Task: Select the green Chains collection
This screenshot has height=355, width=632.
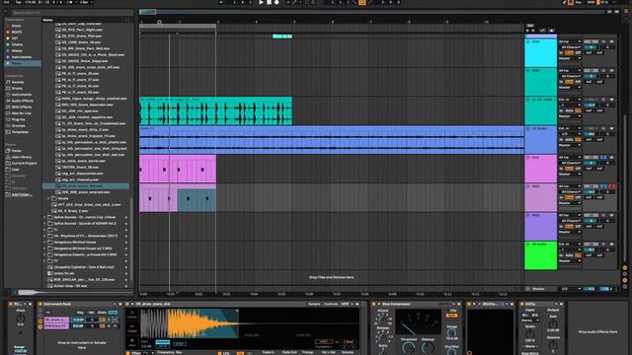Action: pyautogui.click(x=17, y=44)
